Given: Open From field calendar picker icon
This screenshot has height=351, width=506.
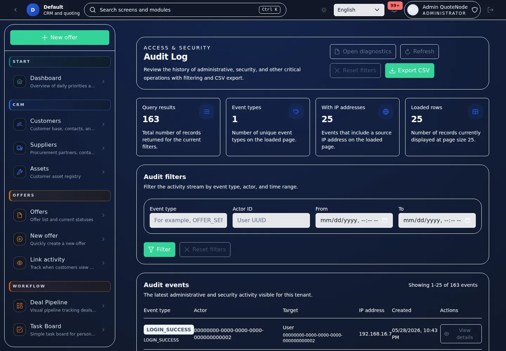Looking at the screenshot, I should point(385,220).
